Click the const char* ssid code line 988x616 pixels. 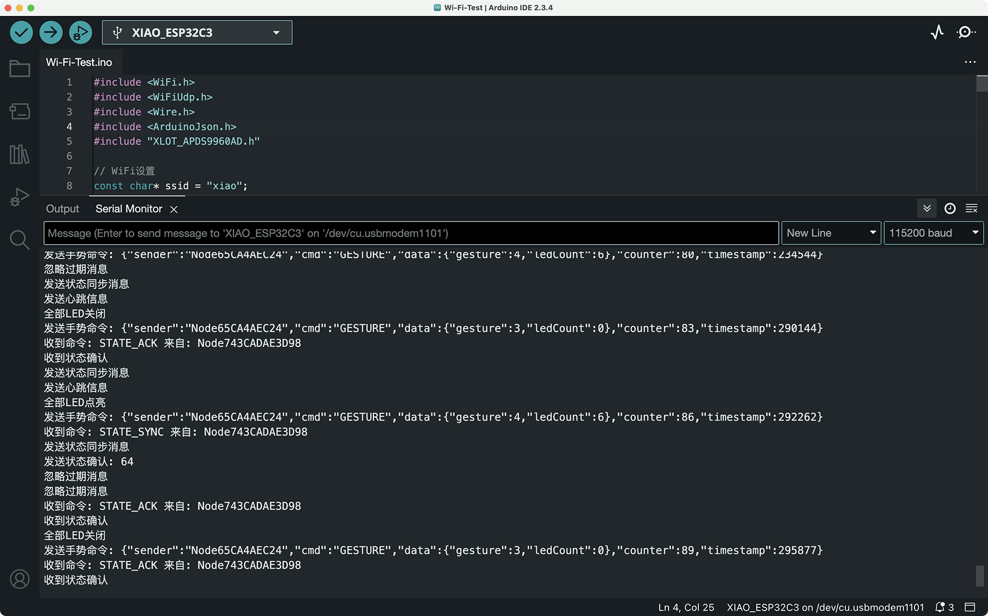171,186
